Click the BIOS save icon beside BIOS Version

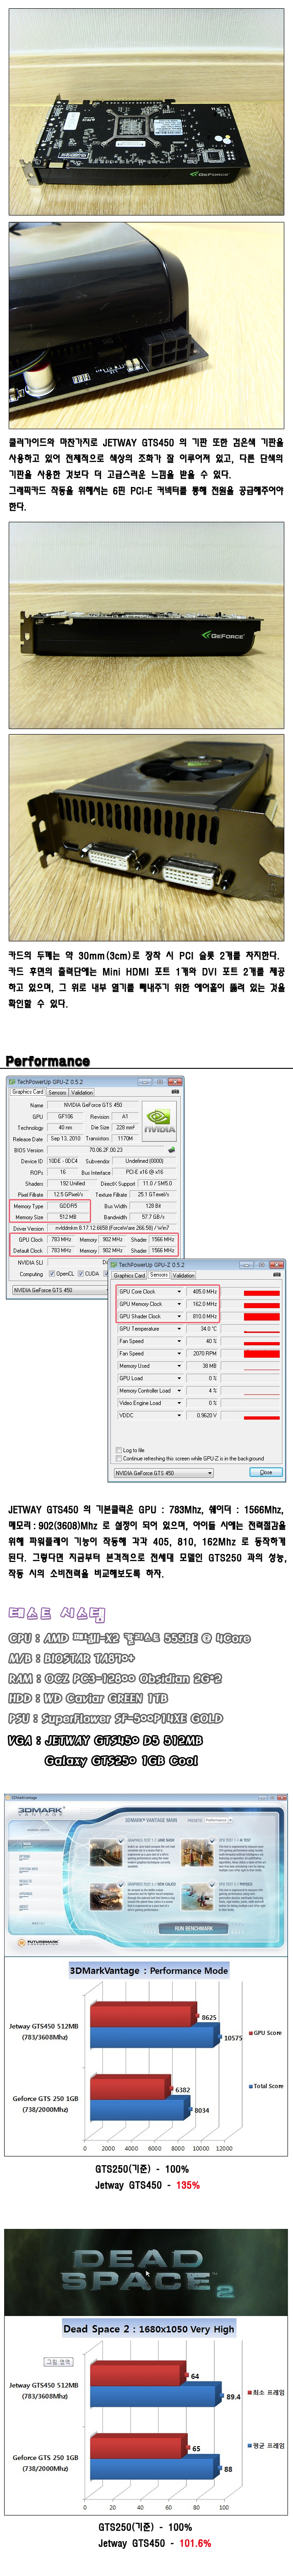(171, 1149)
